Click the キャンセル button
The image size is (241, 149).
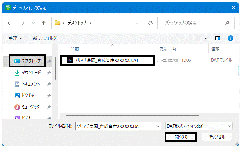[x=217, y=137]
